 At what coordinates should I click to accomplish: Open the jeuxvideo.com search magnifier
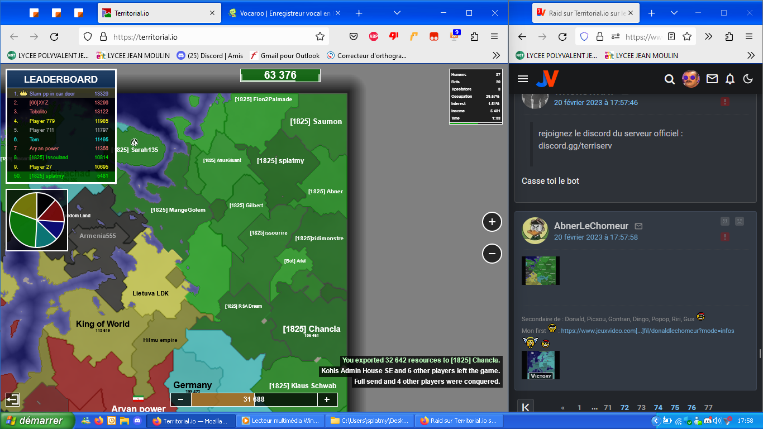(x=670, y=79)
